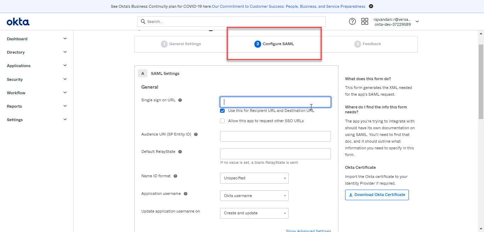Click the scrollbar up arrow
This screenshot has width=484, height=232.
coord(481,34)
